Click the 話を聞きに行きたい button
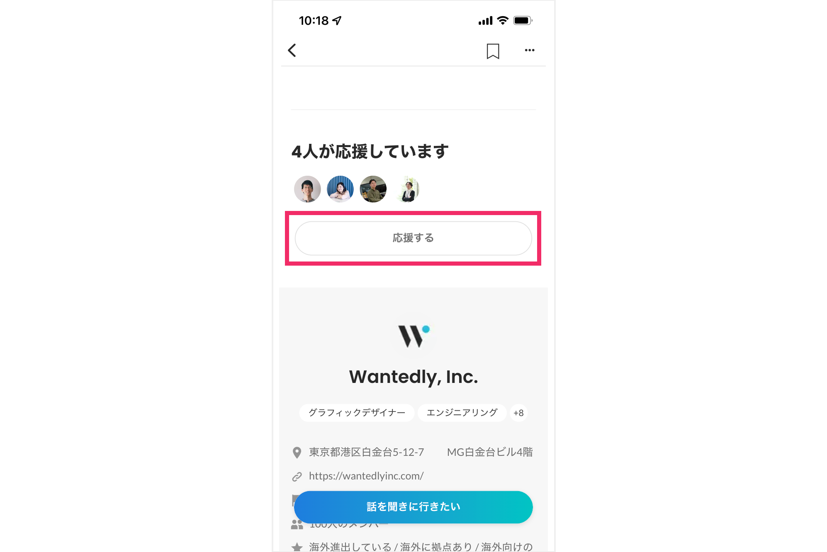 [413, 507]
